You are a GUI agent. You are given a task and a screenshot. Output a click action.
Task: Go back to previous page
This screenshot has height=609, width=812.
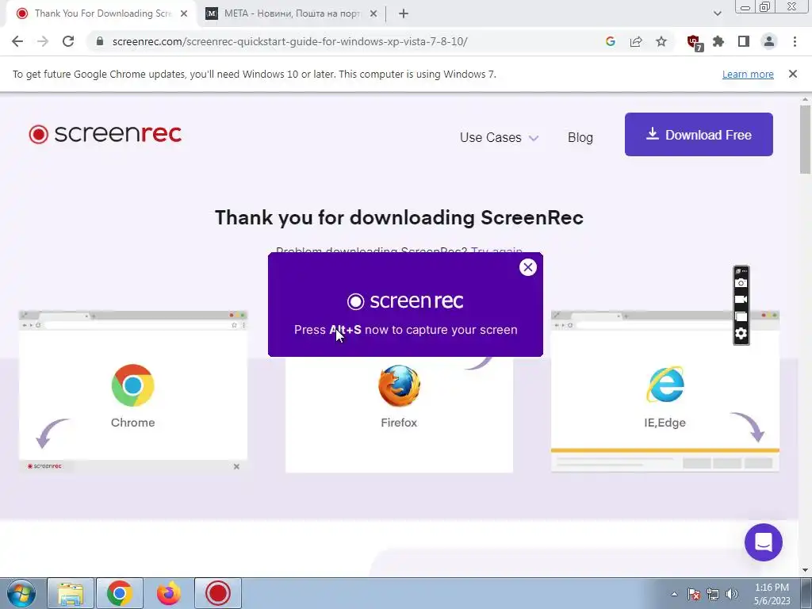[17, 41]
